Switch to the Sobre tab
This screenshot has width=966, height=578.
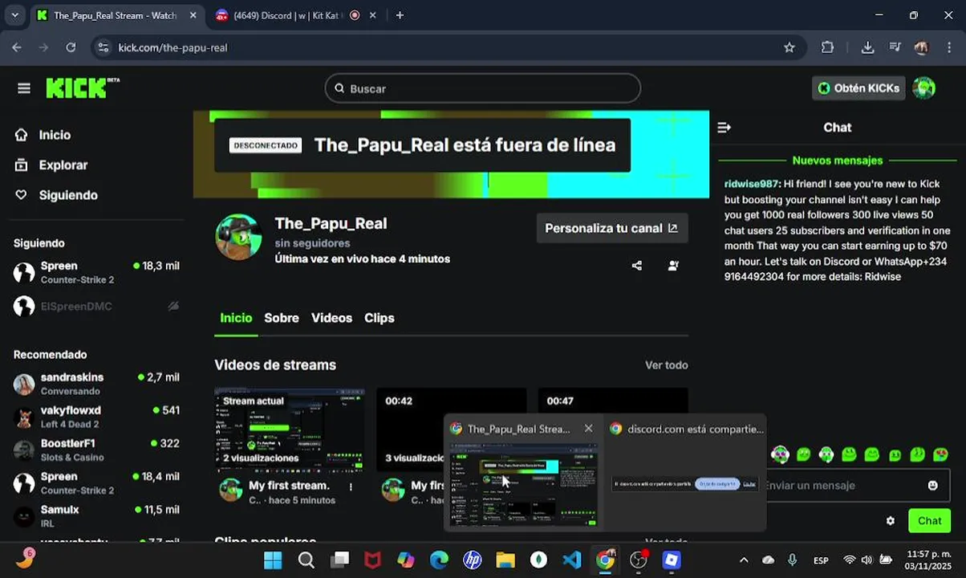282,318
